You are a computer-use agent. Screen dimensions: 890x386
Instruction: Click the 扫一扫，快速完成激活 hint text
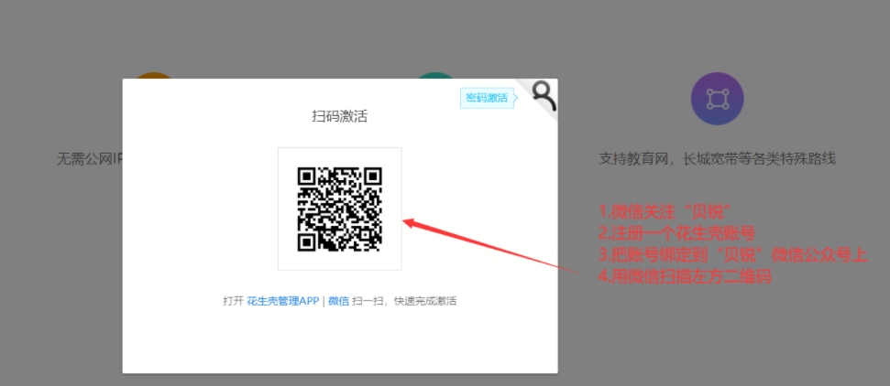404,301
